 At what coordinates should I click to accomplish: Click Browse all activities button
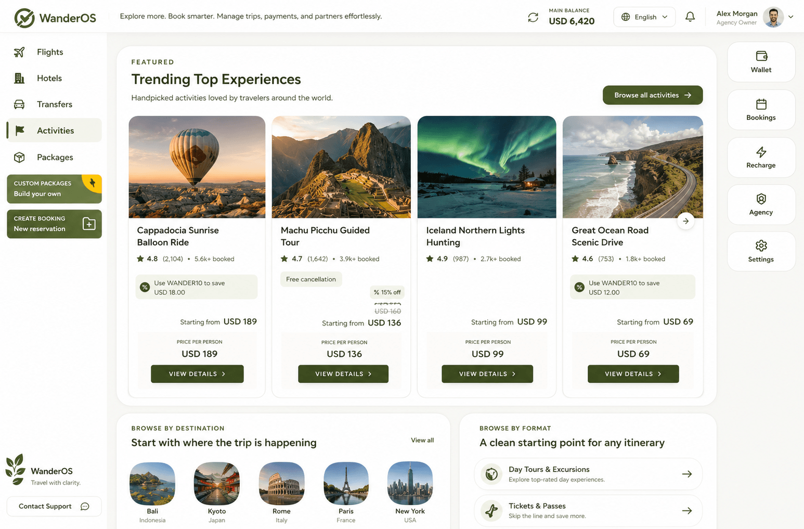(653, 95)
